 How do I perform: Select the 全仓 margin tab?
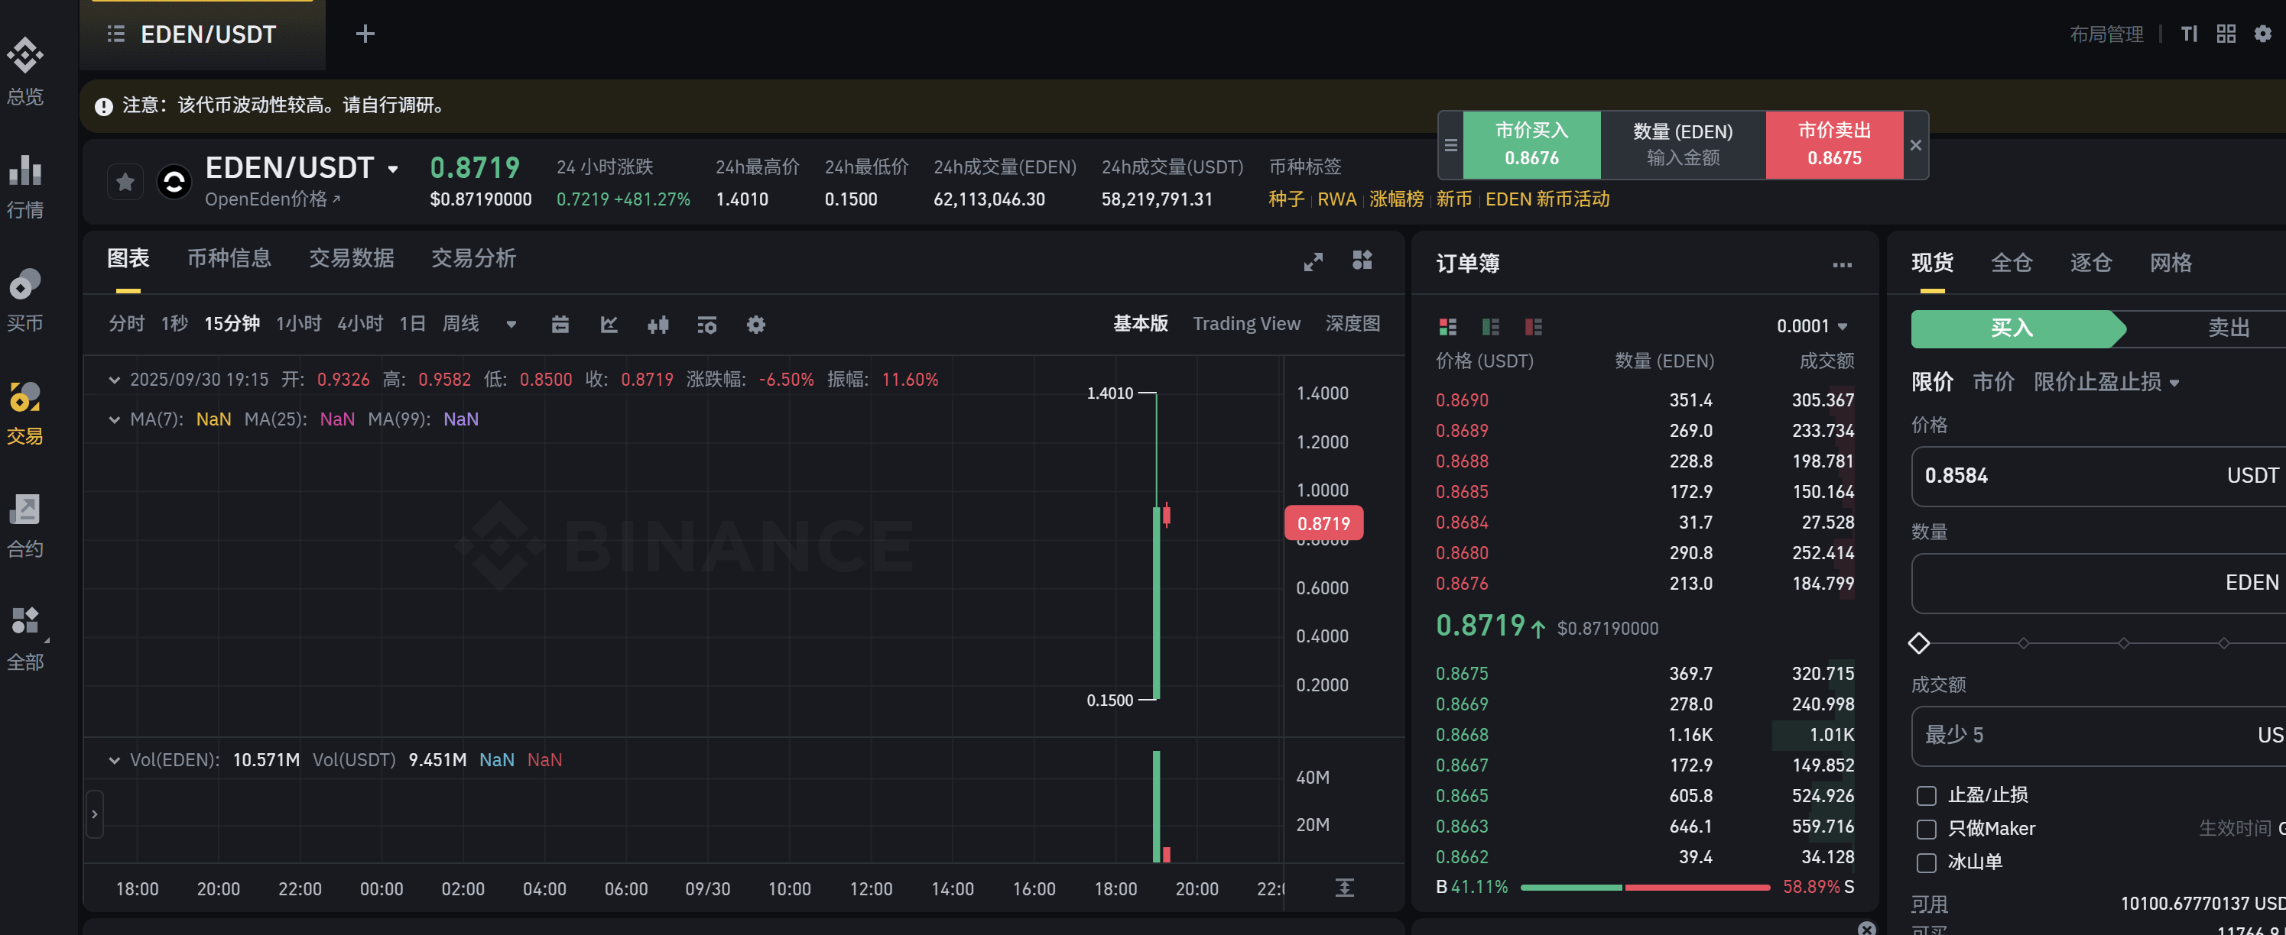click(2011, 262)
